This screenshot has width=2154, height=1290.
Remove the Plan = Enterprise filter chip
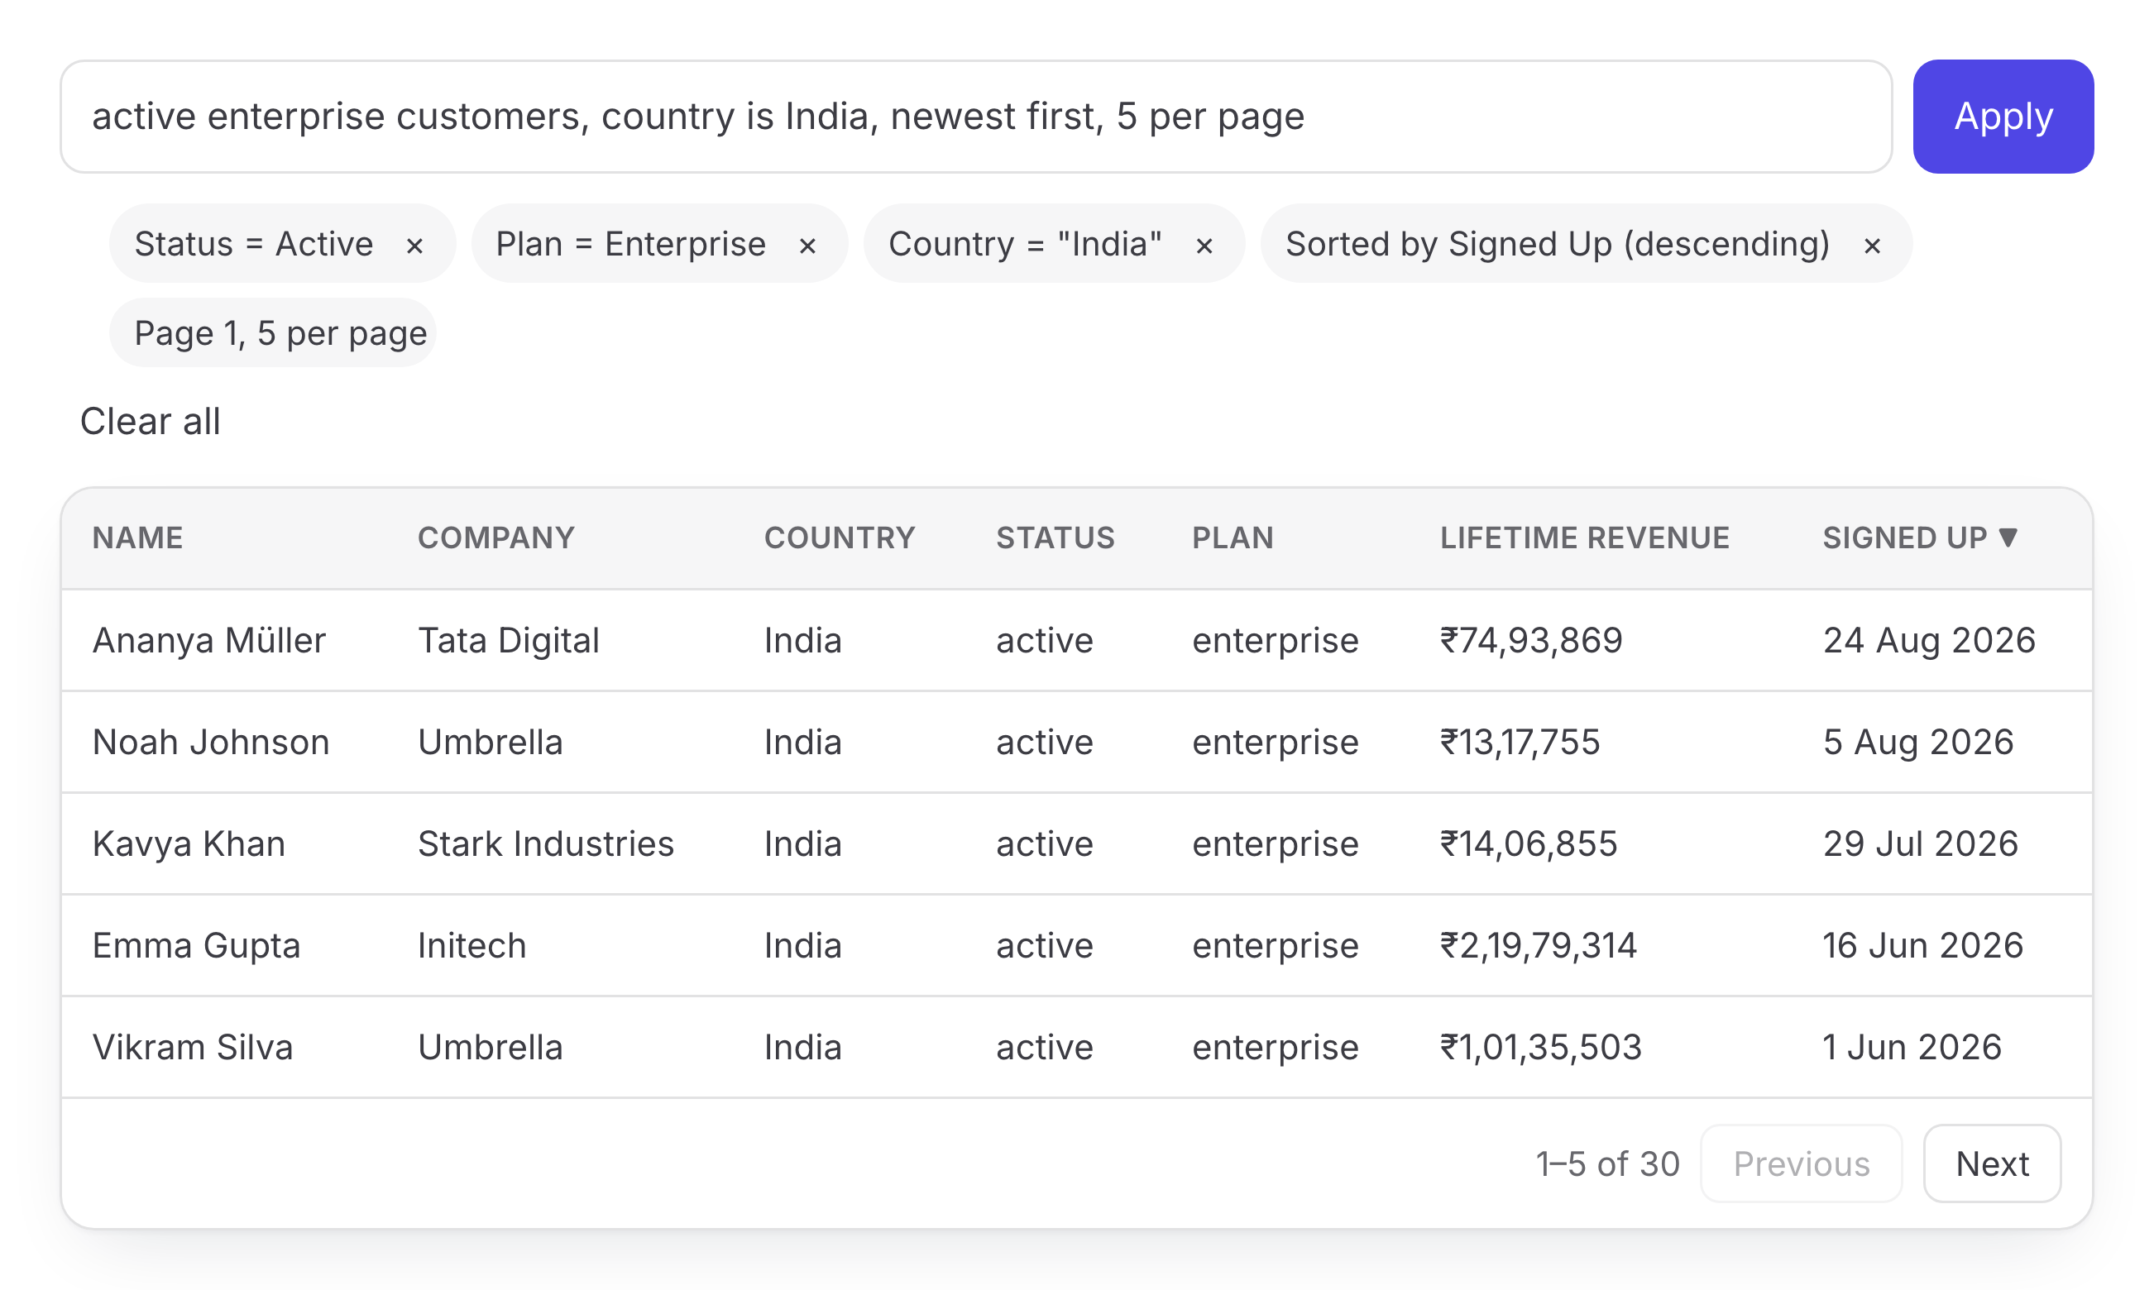pyautogui.click(x=807, y=246)
